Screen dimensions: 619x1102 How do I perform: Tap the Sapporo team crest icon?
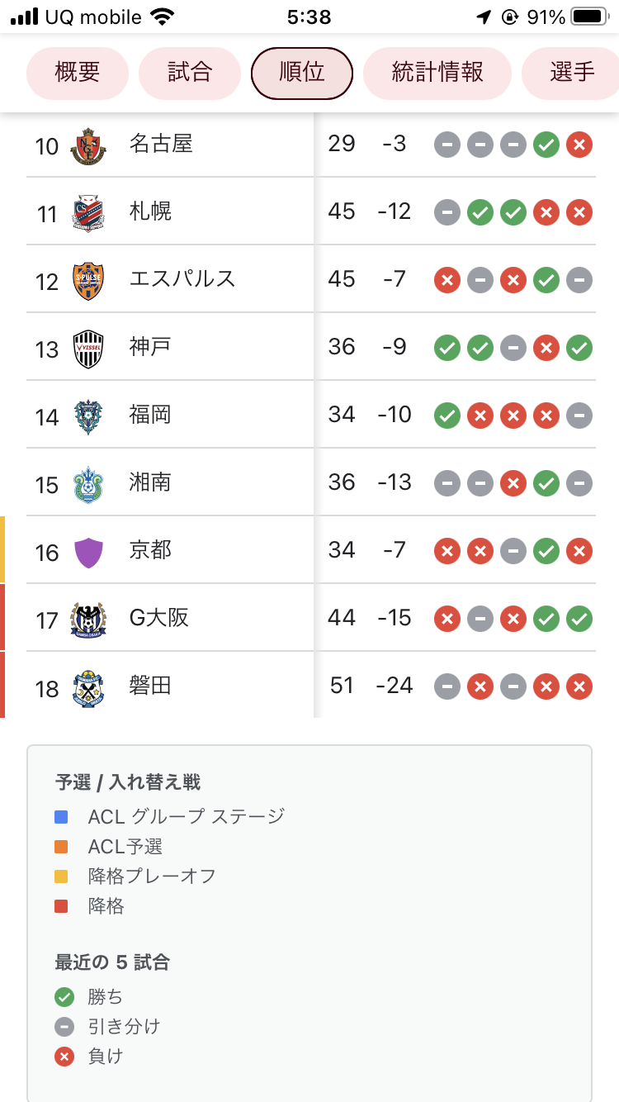point(88,213)
